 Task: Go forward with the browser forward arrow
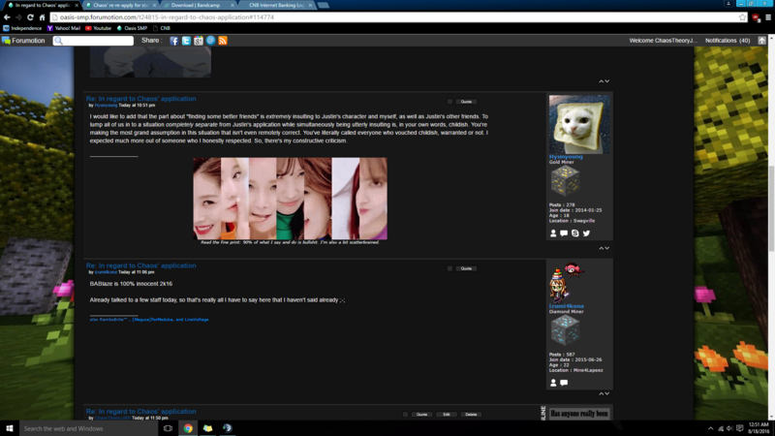click(18, 17)
